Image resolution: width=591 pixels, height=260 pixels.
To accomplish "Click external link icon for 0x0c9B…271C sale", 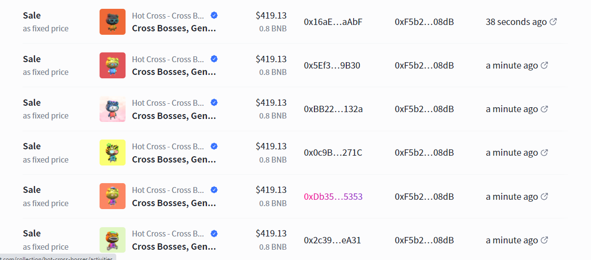I will 544,153.
